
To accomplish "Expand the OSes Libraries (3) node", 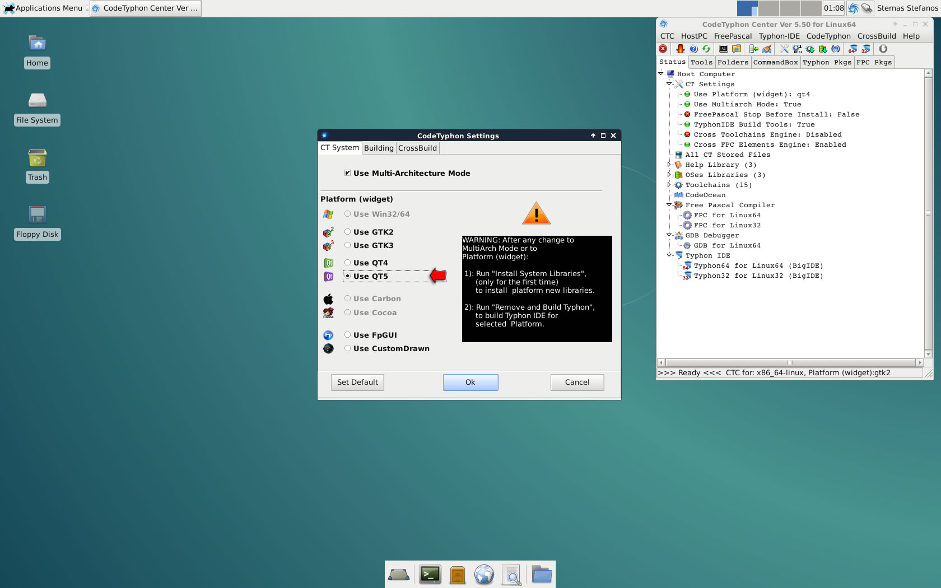I will tap(669, 175).
